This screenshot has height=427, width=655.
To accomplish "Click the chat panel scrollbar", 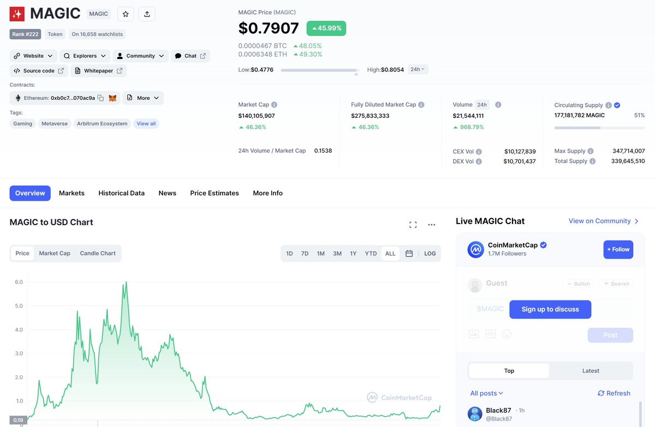I will 641,414.
